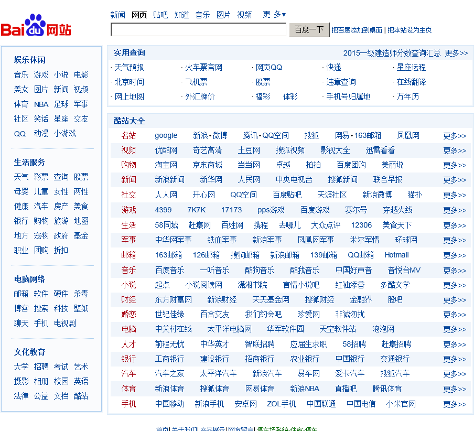Image resolution: width=474 pixels, height=431 pixels.
Task: Expand 更多>> in the 邮箱 row
Action: tap(455, 255)
